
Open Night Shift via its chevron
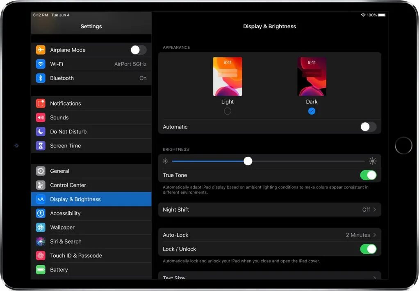click(375, 210)
